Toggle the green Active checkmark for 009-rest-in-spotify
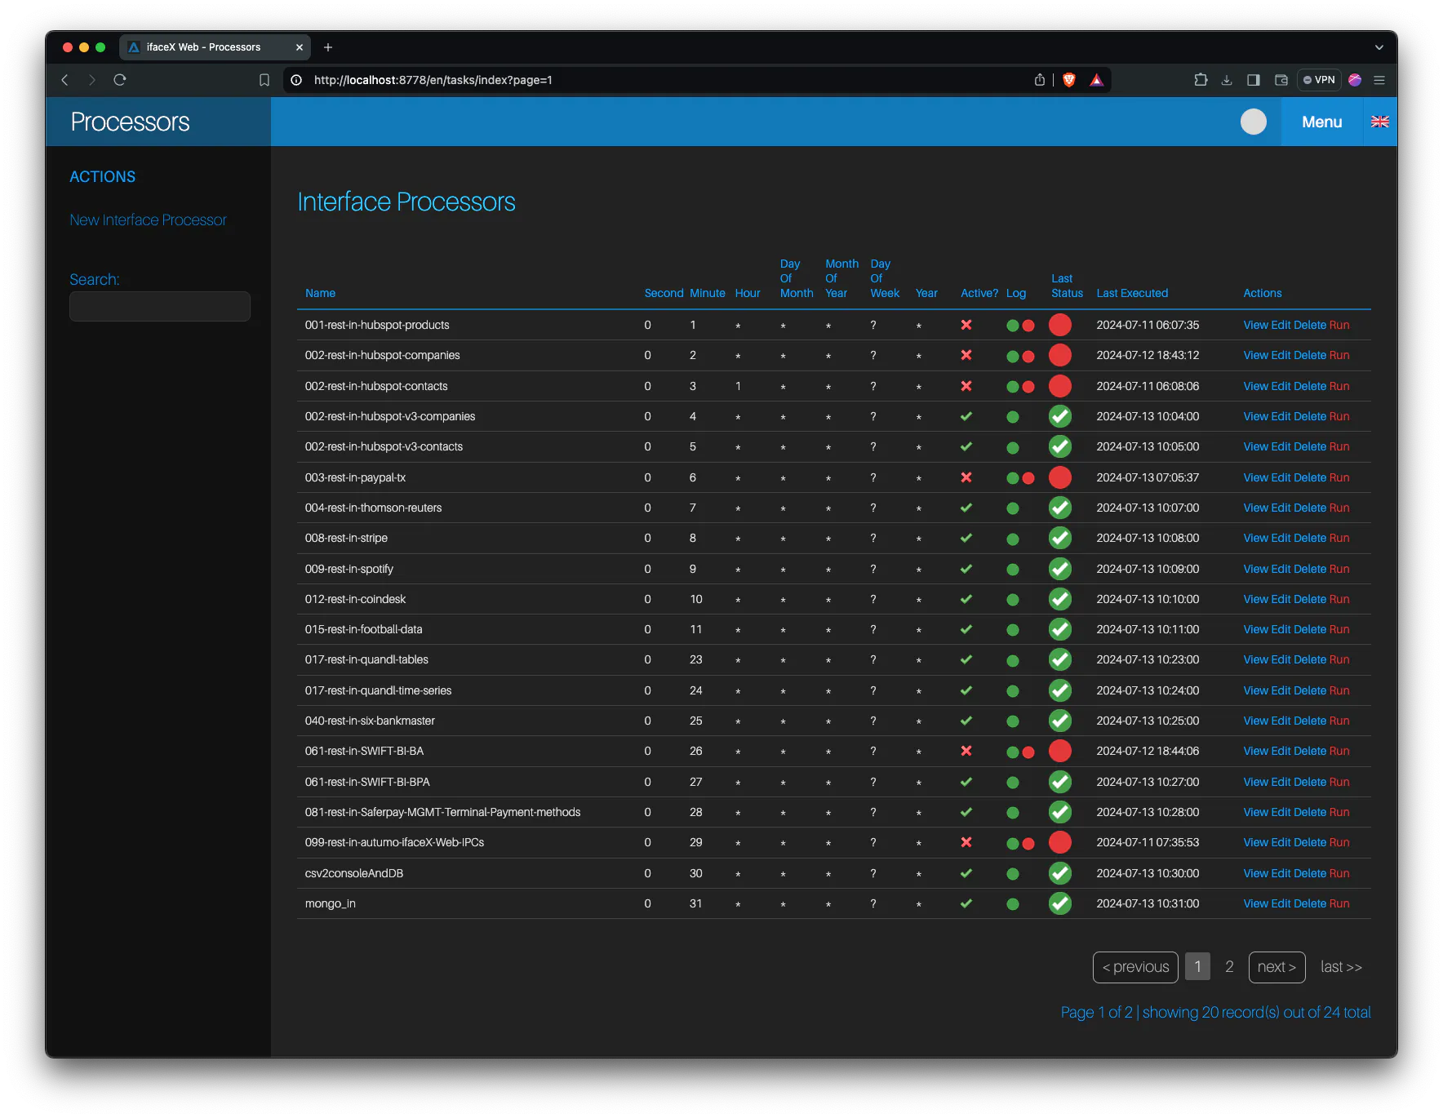Image resolution: width=1443 pixels, height=1118 pixels. (966, 569)
